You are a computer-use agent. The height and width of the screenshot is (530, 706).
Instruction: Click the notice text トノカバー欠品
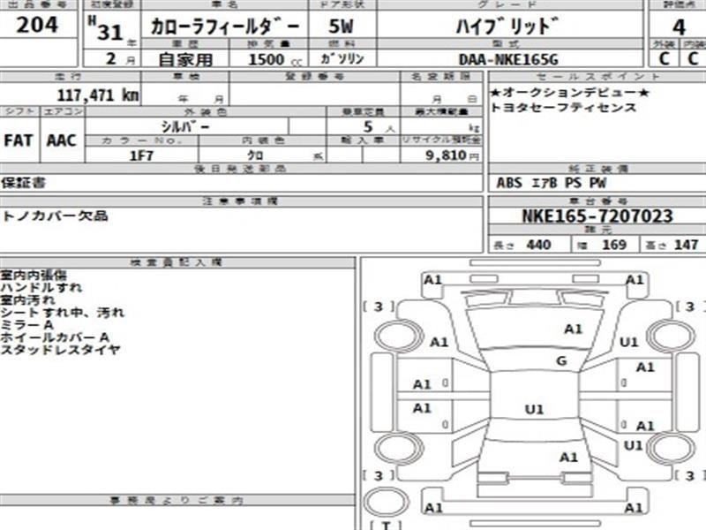coord(54,216)
